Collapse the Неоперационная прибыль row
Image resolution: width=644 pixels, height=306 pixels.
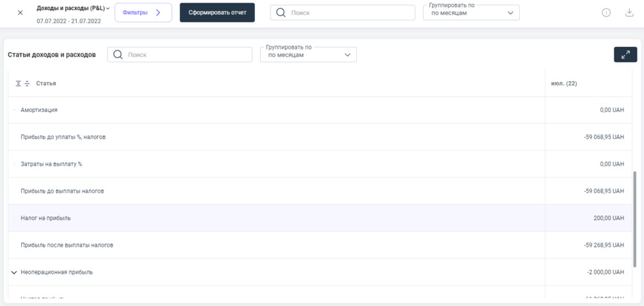click(14, 273)
